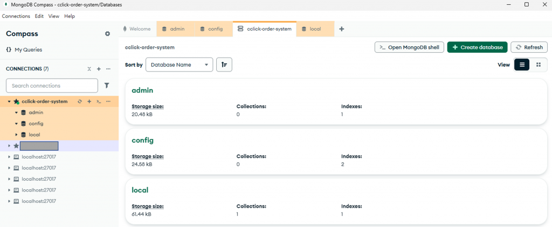Click the connections filter funnel icon
Image resolution: width=552 pixels, height=227 pixels.
107,86
